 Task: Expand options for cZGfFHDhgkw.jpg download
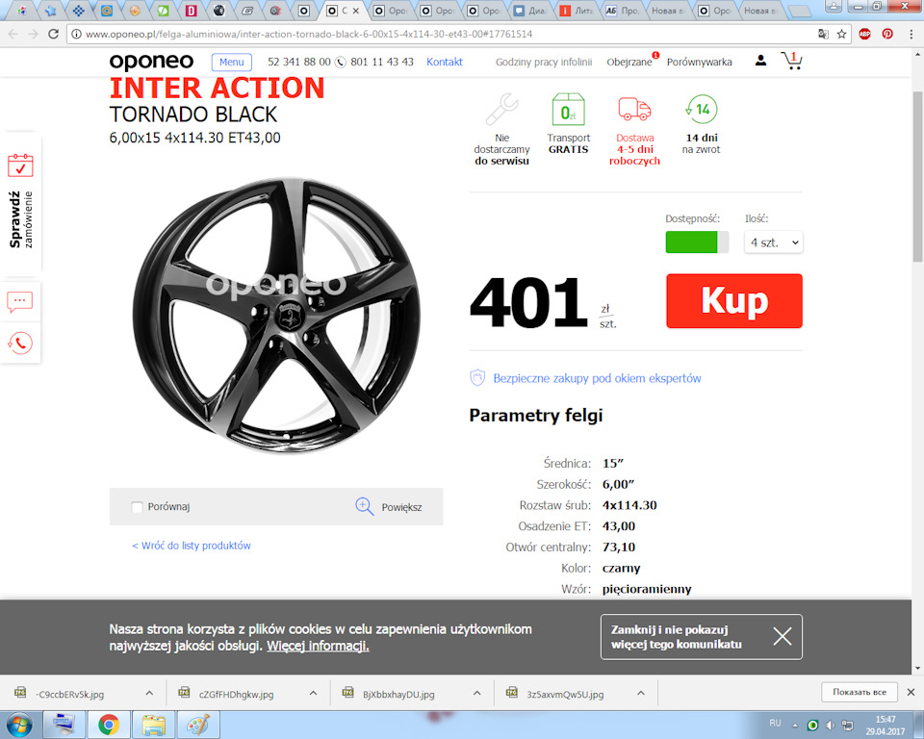313,693
